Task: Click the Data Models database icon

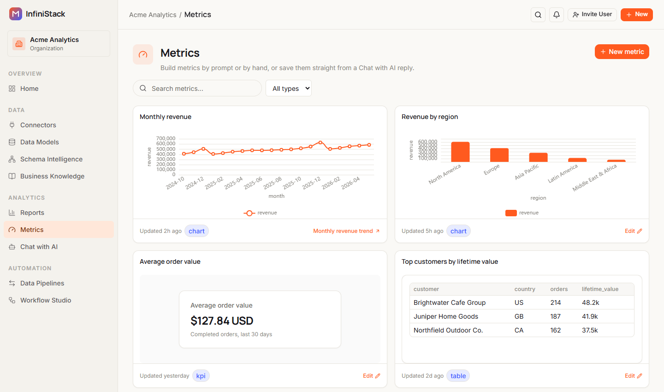Action: click(12, 142)
